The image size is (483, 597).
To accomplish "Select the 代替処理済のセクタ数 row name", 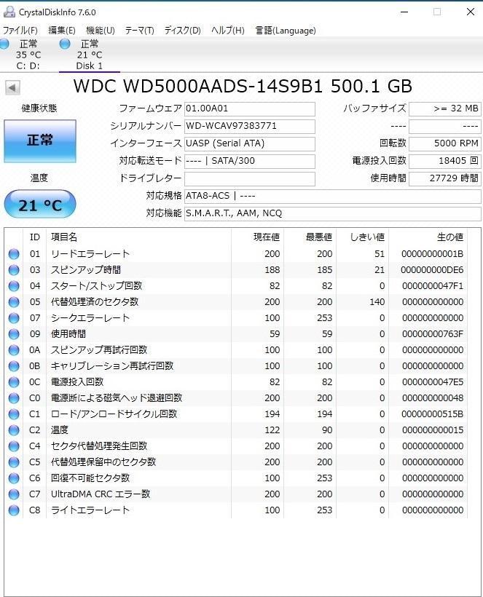I will pos(95,302).
